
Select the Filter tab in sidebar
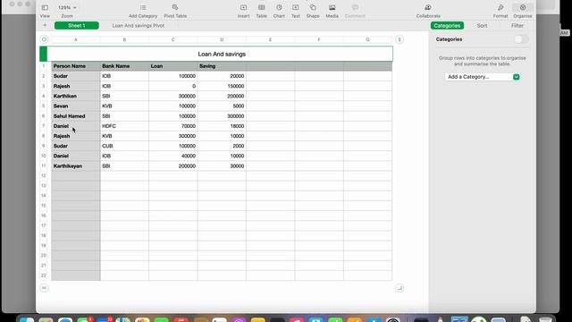(x=517, y=26)
